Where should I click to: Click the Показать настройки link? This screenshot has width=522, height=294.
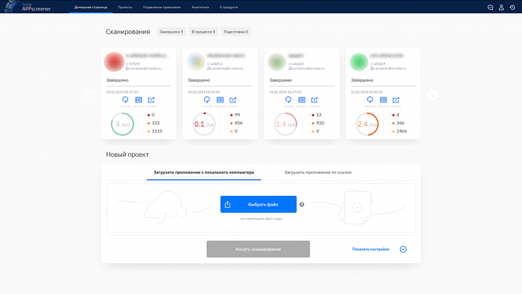point(370,249)
